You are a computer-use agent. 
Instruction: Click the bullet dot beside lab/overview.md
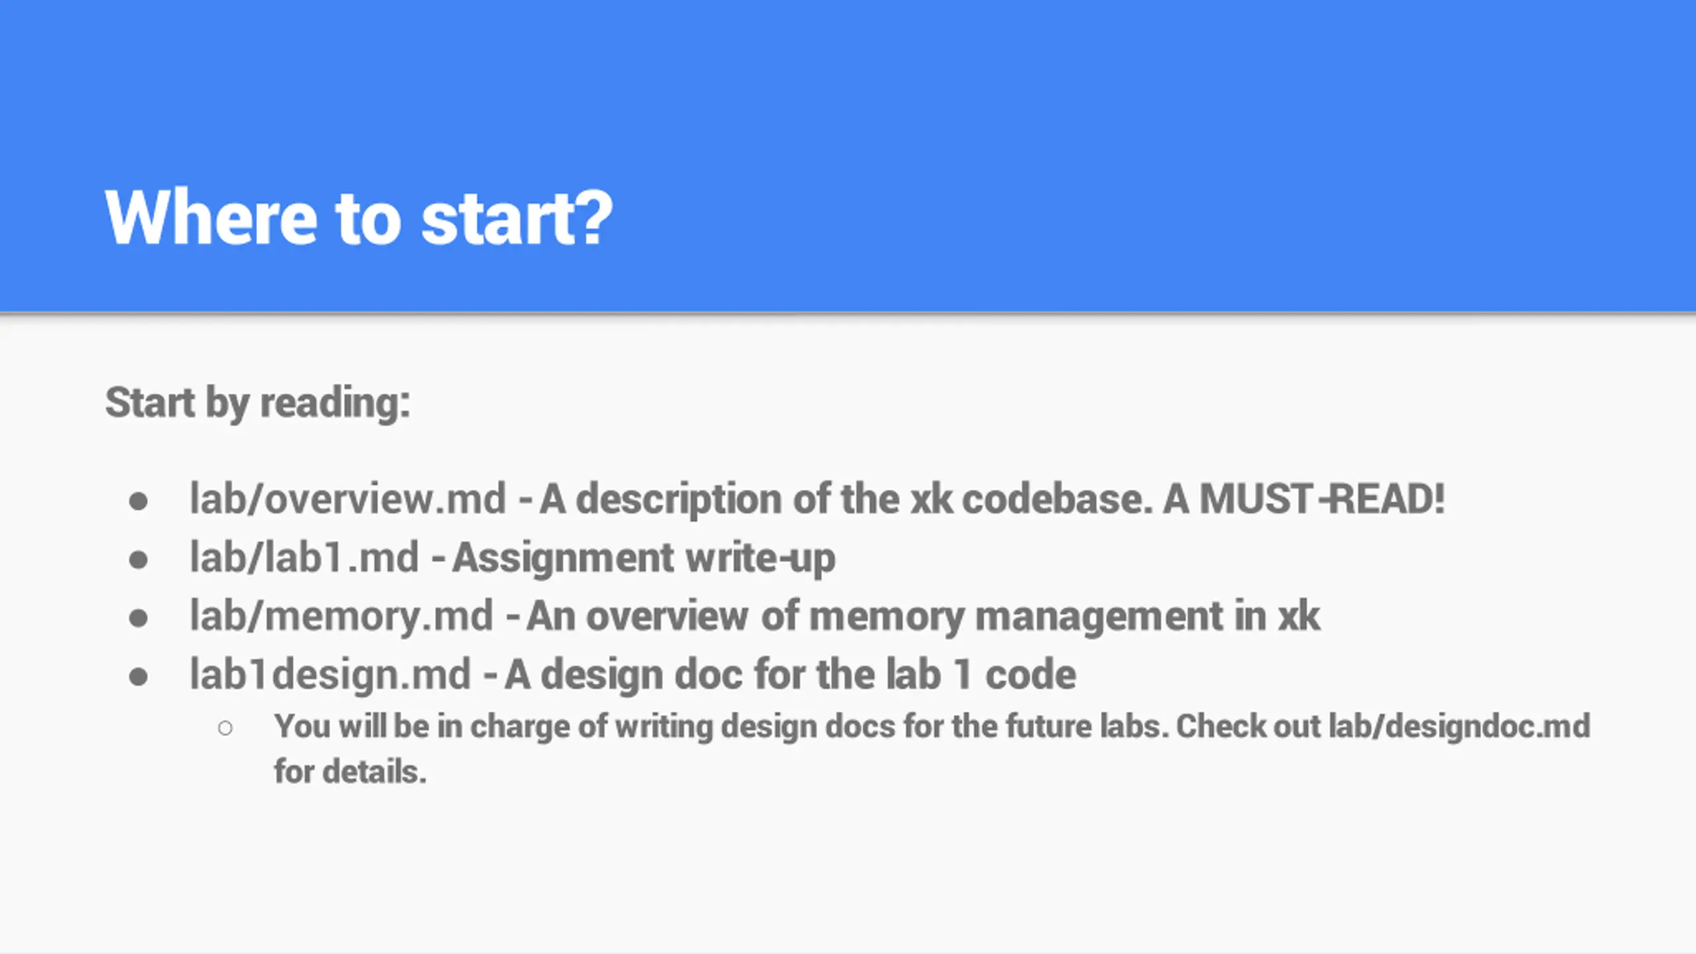click(x=138, y=502)
